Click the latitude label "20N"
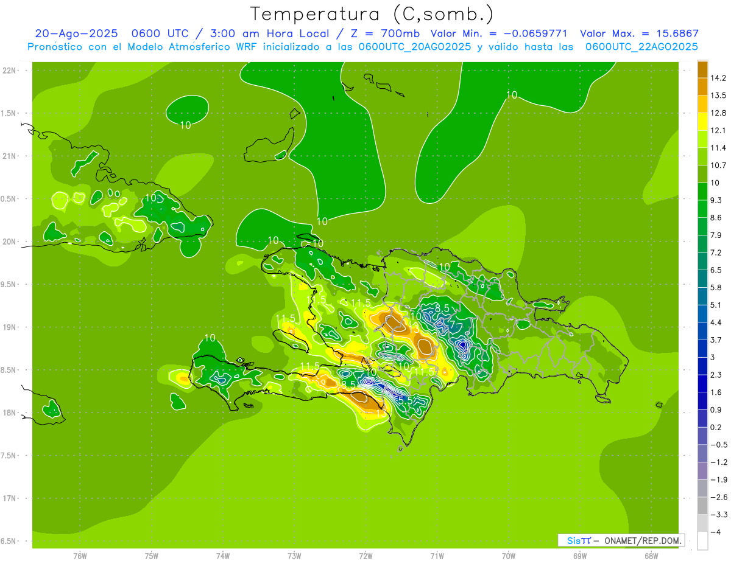 click(x=9, y=242)
